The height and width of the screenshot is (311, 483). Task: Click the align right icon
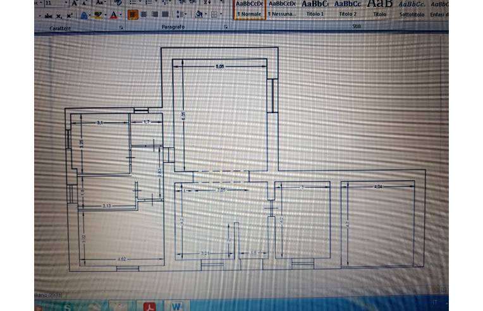pyautogui.click(x=154, y=14)
